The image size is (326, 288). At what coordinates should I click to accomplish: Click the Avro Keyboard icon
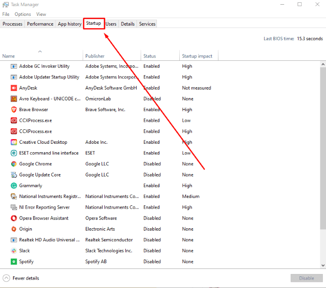(14, 99)
